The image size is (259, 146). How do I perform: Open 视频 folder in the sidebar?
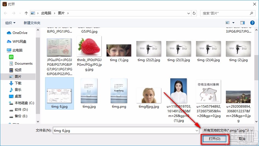[15, 70]
